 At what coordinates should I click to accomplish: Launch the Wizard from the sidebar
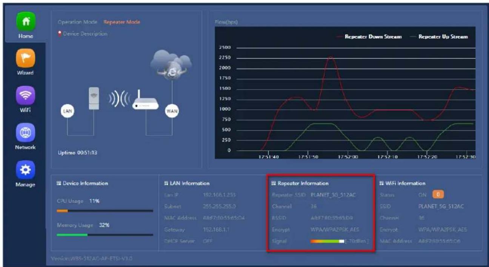[25, 58]
